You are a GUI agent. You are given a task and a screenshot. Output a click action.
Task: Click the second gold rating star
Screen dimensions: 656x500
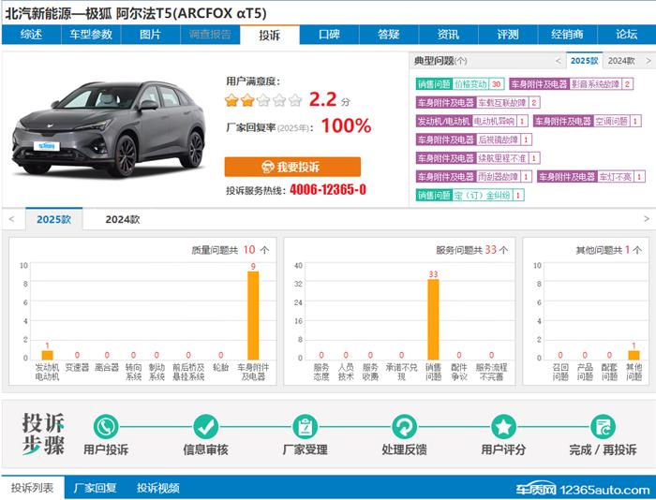click(x=247, y=100)
